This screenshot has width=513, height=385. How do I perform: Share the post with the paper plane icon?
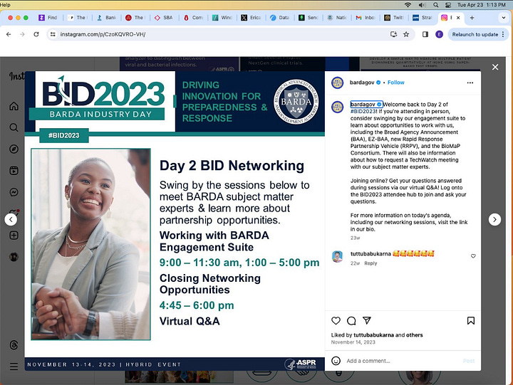point(367,321)
